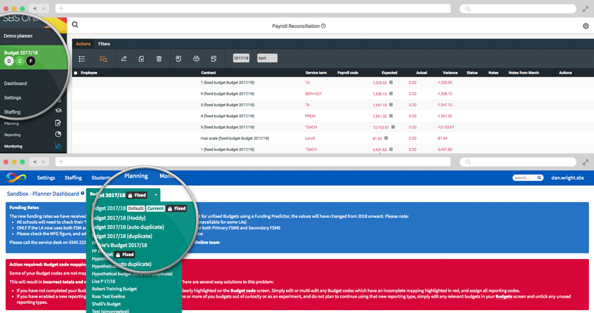Click search magnifier in lower navbar search box
This screenshot has height=313, width=594.
click(x=539, y=178)
